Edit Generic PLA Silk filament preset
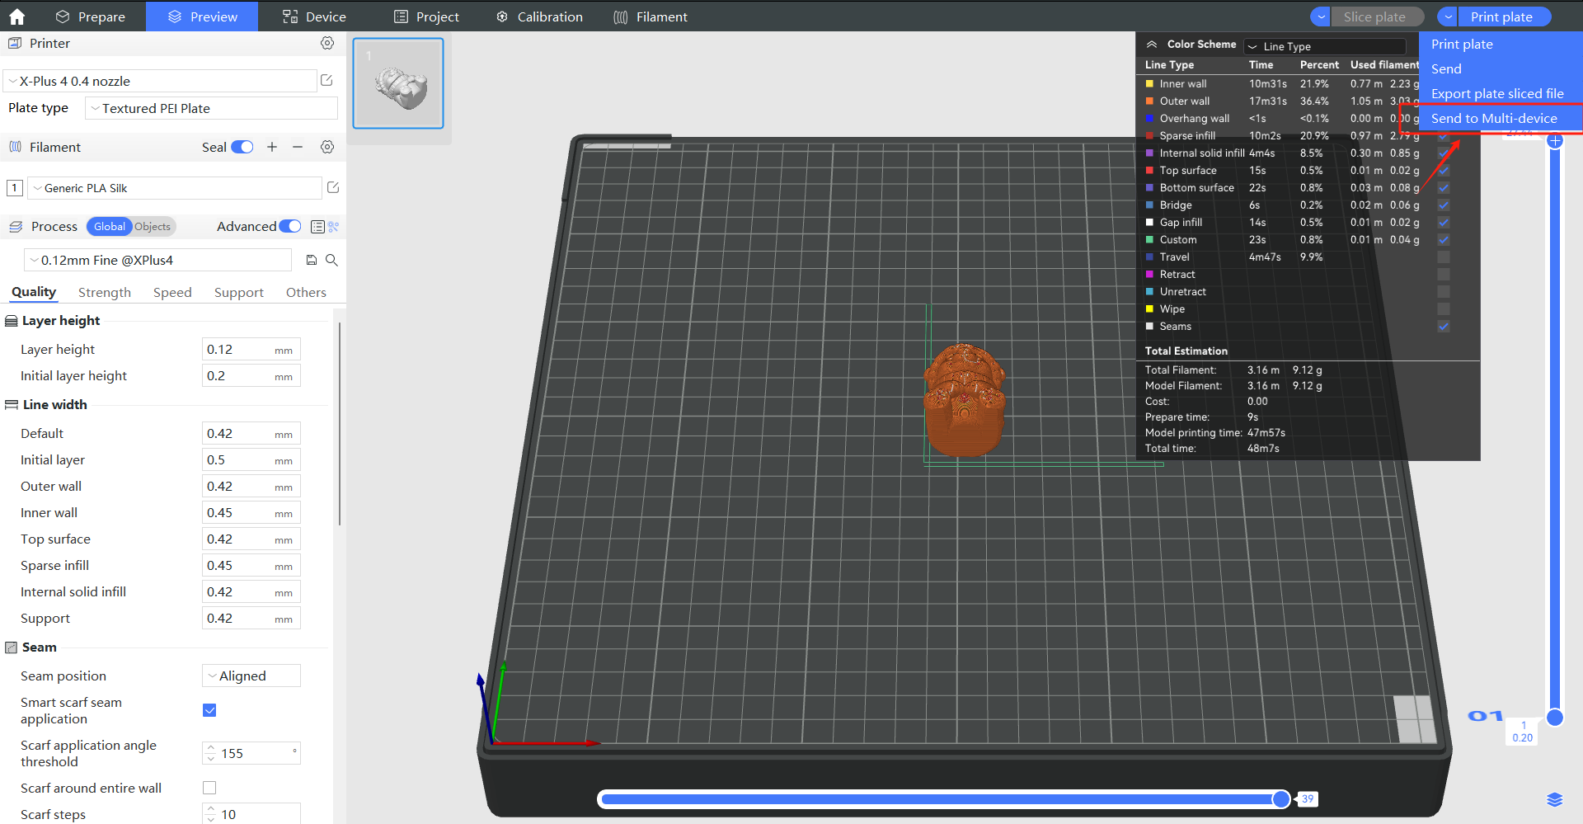 [x=333, y=187]
